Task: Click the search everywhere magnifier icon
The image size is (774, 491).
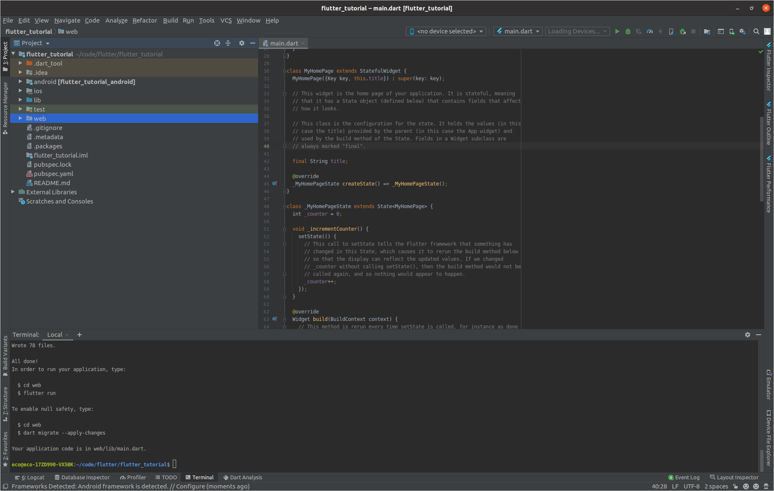Action: click(756, 31)
